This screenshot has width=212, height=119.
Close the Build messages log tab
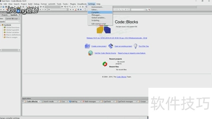(99, 102)
